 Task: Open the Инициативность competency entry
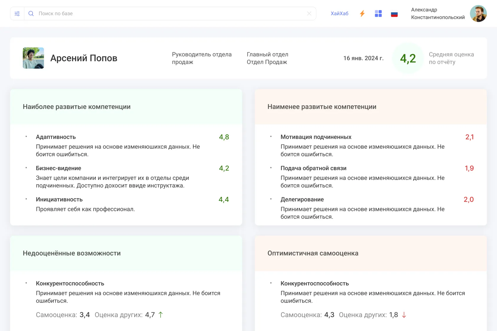click(x=59, y=199)
